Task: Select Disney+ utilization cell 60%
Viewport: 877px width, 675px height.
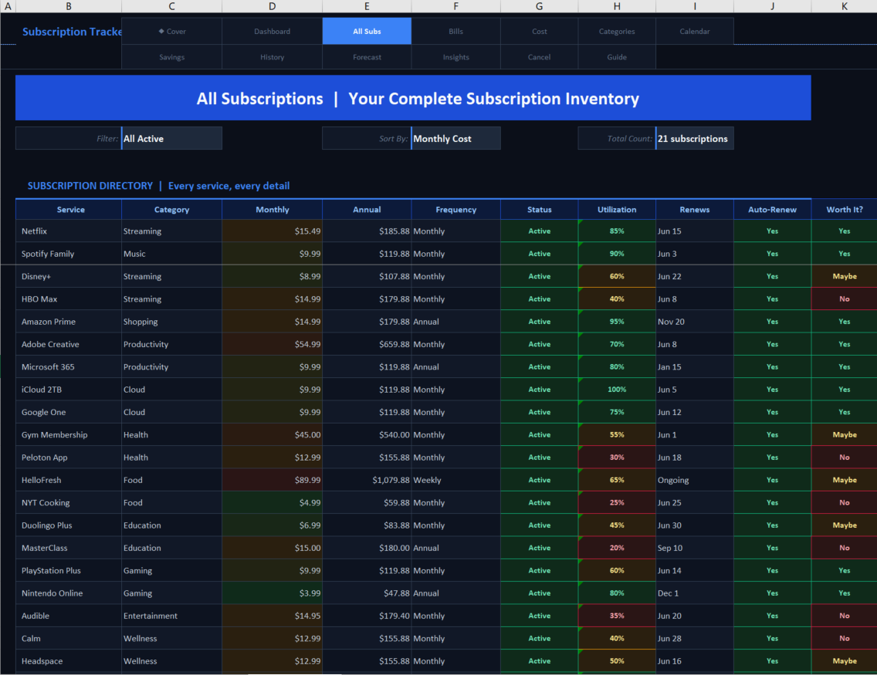Action: [x=617, y=276]
